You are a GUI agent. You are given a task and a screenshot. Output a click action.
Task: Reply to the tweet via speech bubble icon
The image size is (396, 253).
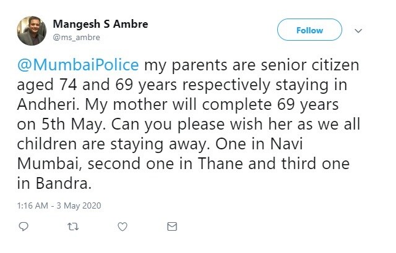pyautogui.click(x=23, y=226)
